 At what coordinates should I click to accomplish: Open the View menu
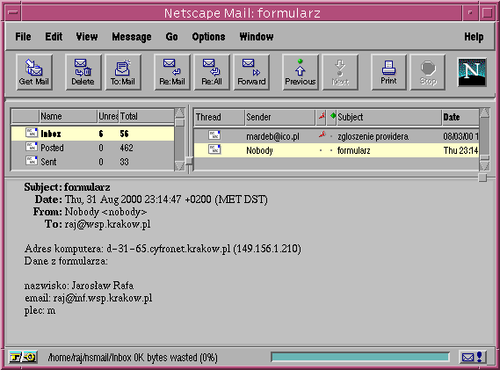point(87,37)
